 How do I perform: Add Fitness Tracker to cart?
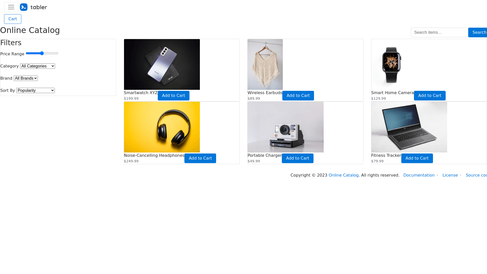click(417, 158)
